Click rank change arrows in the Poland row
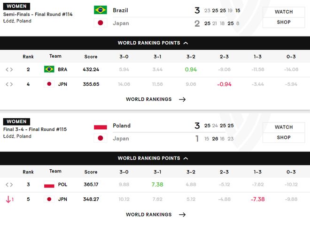 [9, 185]
